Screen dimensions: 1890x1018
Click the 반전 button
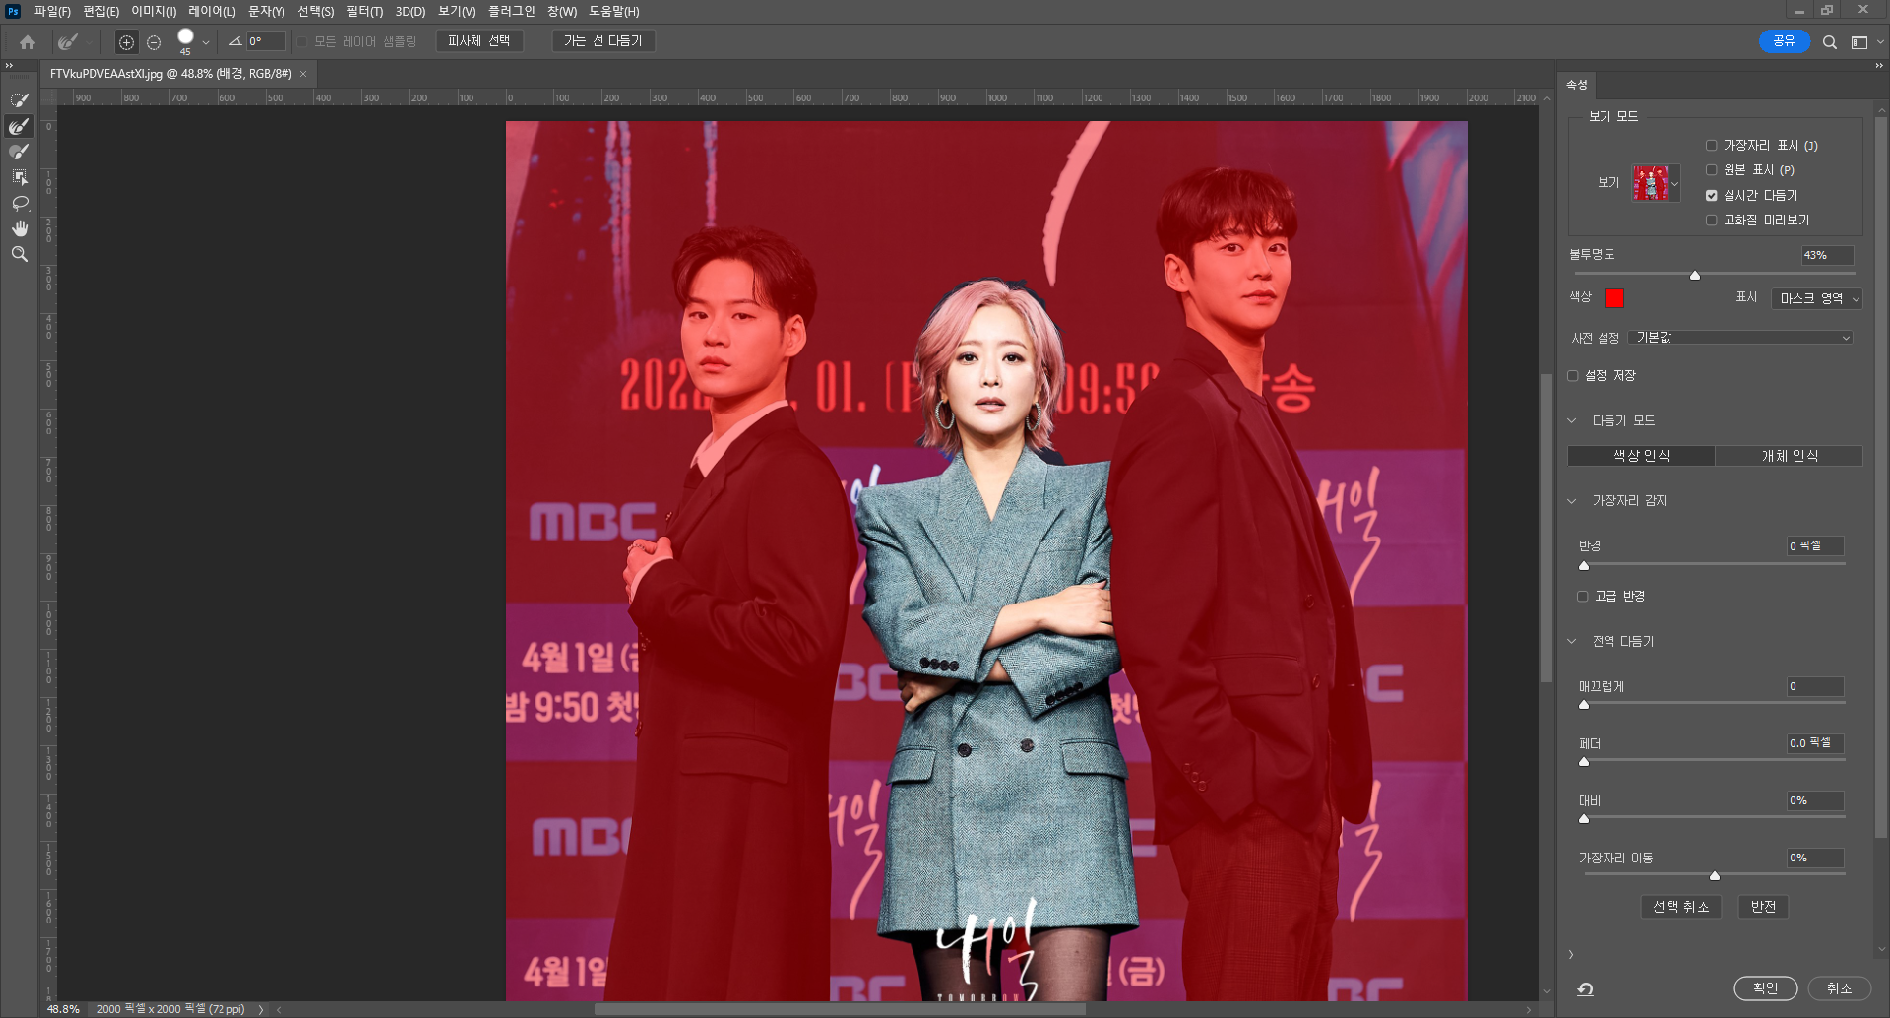click(x=1763, y=907)
